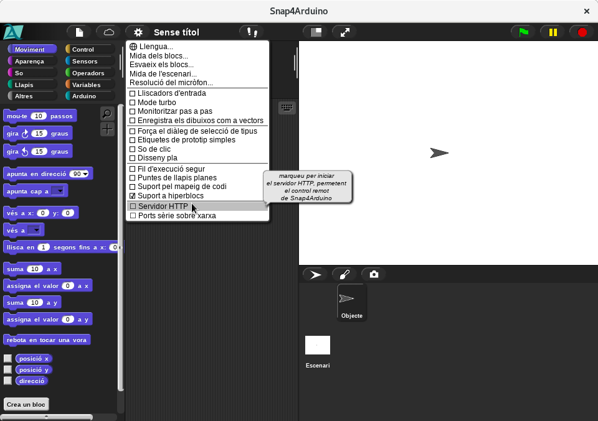Enable Etiquetes de prototip simples
598x421 pixels.
pos(133,140)
